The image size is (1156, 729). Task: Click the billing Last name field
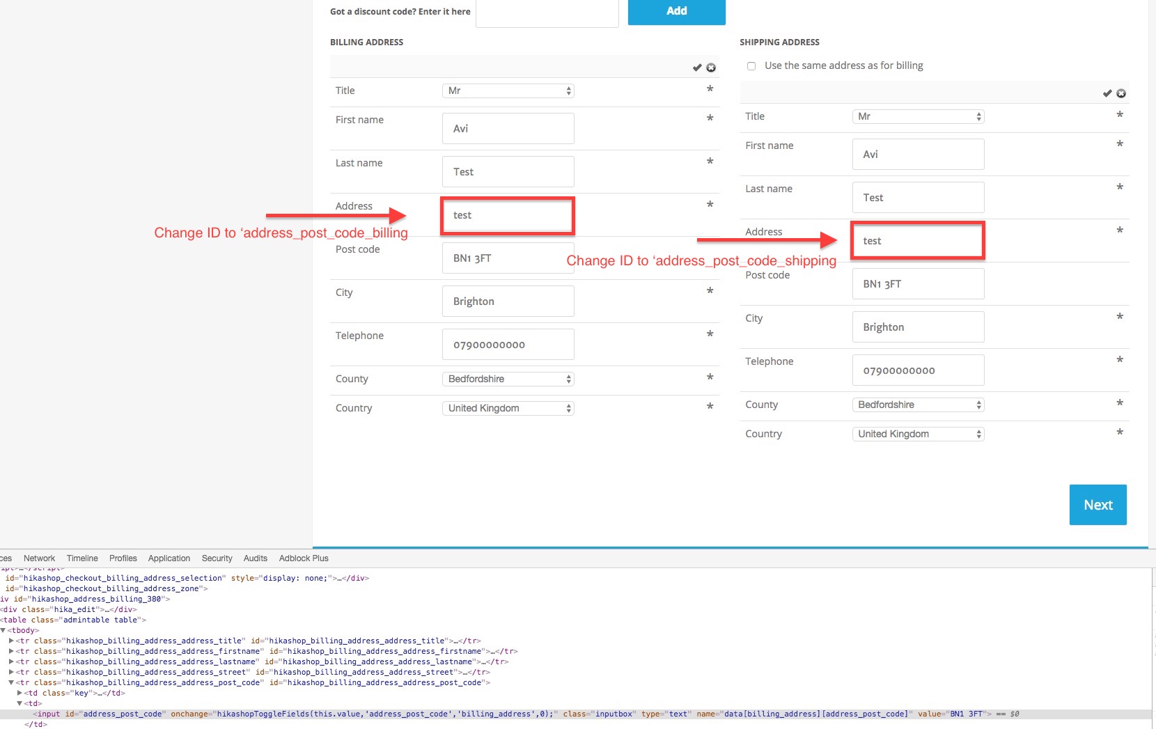tap(508, 172)
